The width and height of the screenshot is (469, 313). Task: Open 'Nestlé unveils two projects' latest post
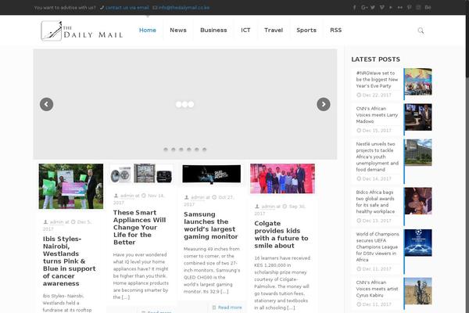[x=378, y=156]
